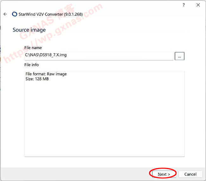The height and width of the screenshot is (181, 206).
Task: Browse for a source image file
Action: pyautogui.click(x=179, y=56)
